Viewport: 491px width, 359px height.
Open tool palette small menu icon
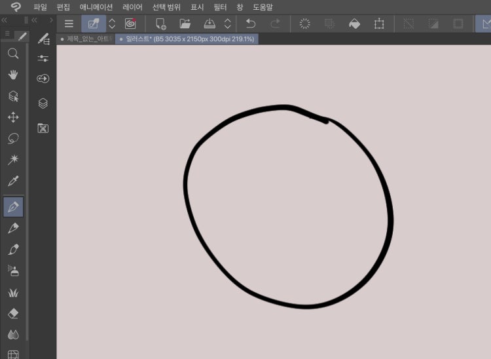pos(7,34)
